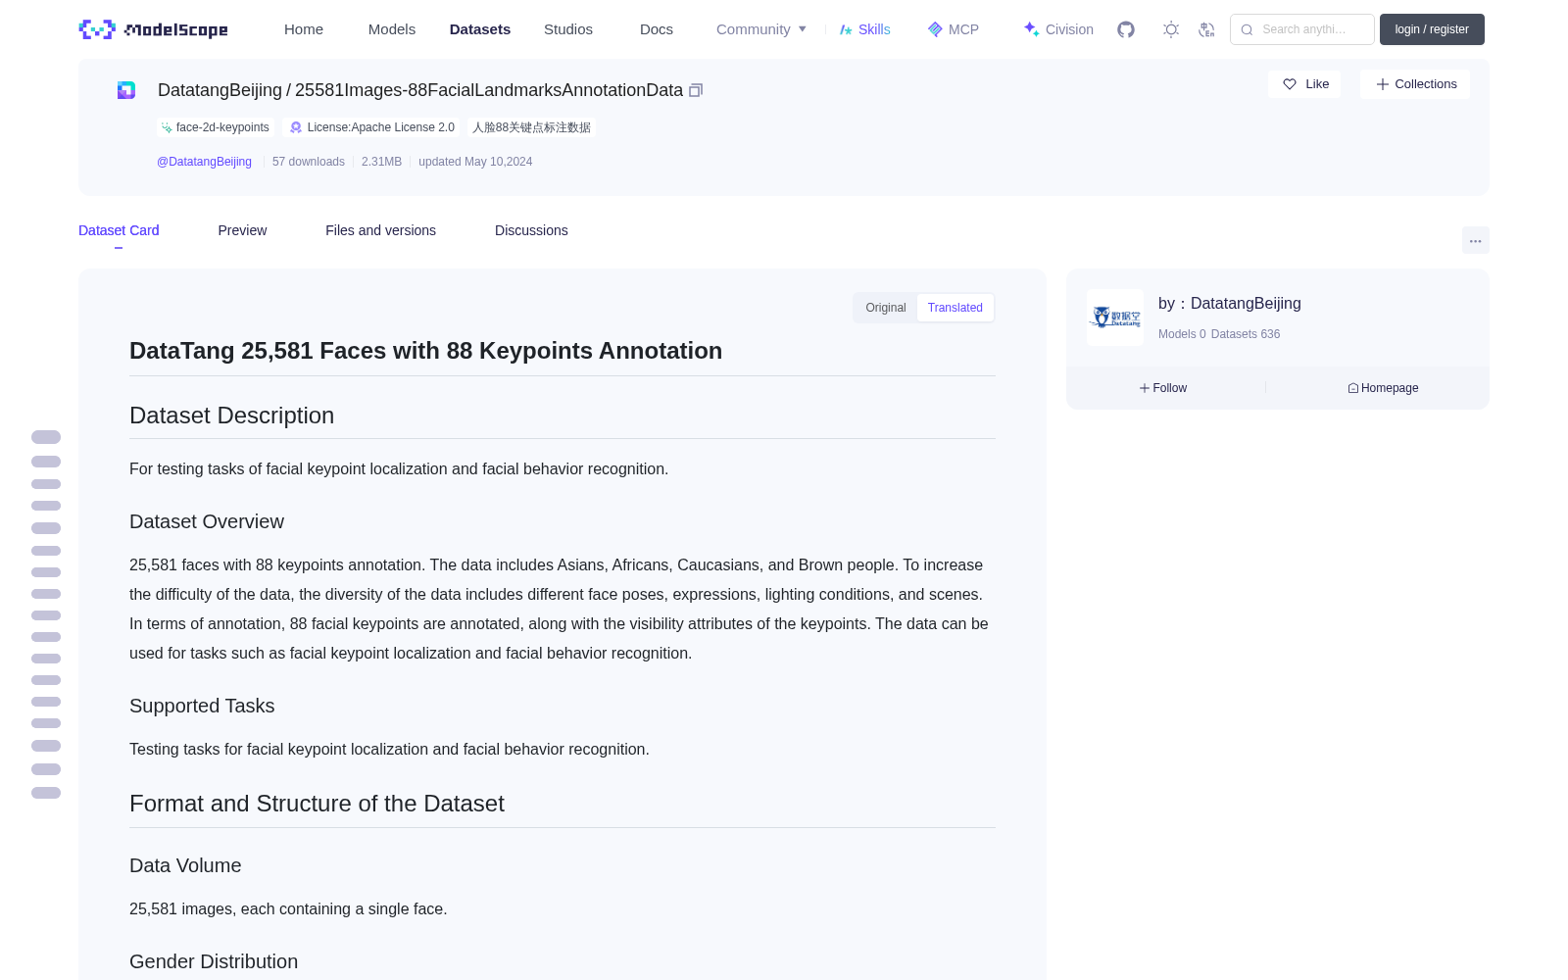Click the License:Apache License 2.0 tag
The image size is (1568, 980).
[372, 127]
